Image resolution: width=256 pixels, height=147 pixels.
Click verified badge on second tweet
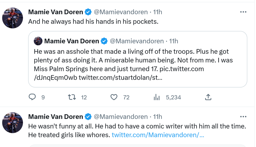coord(88,117)
